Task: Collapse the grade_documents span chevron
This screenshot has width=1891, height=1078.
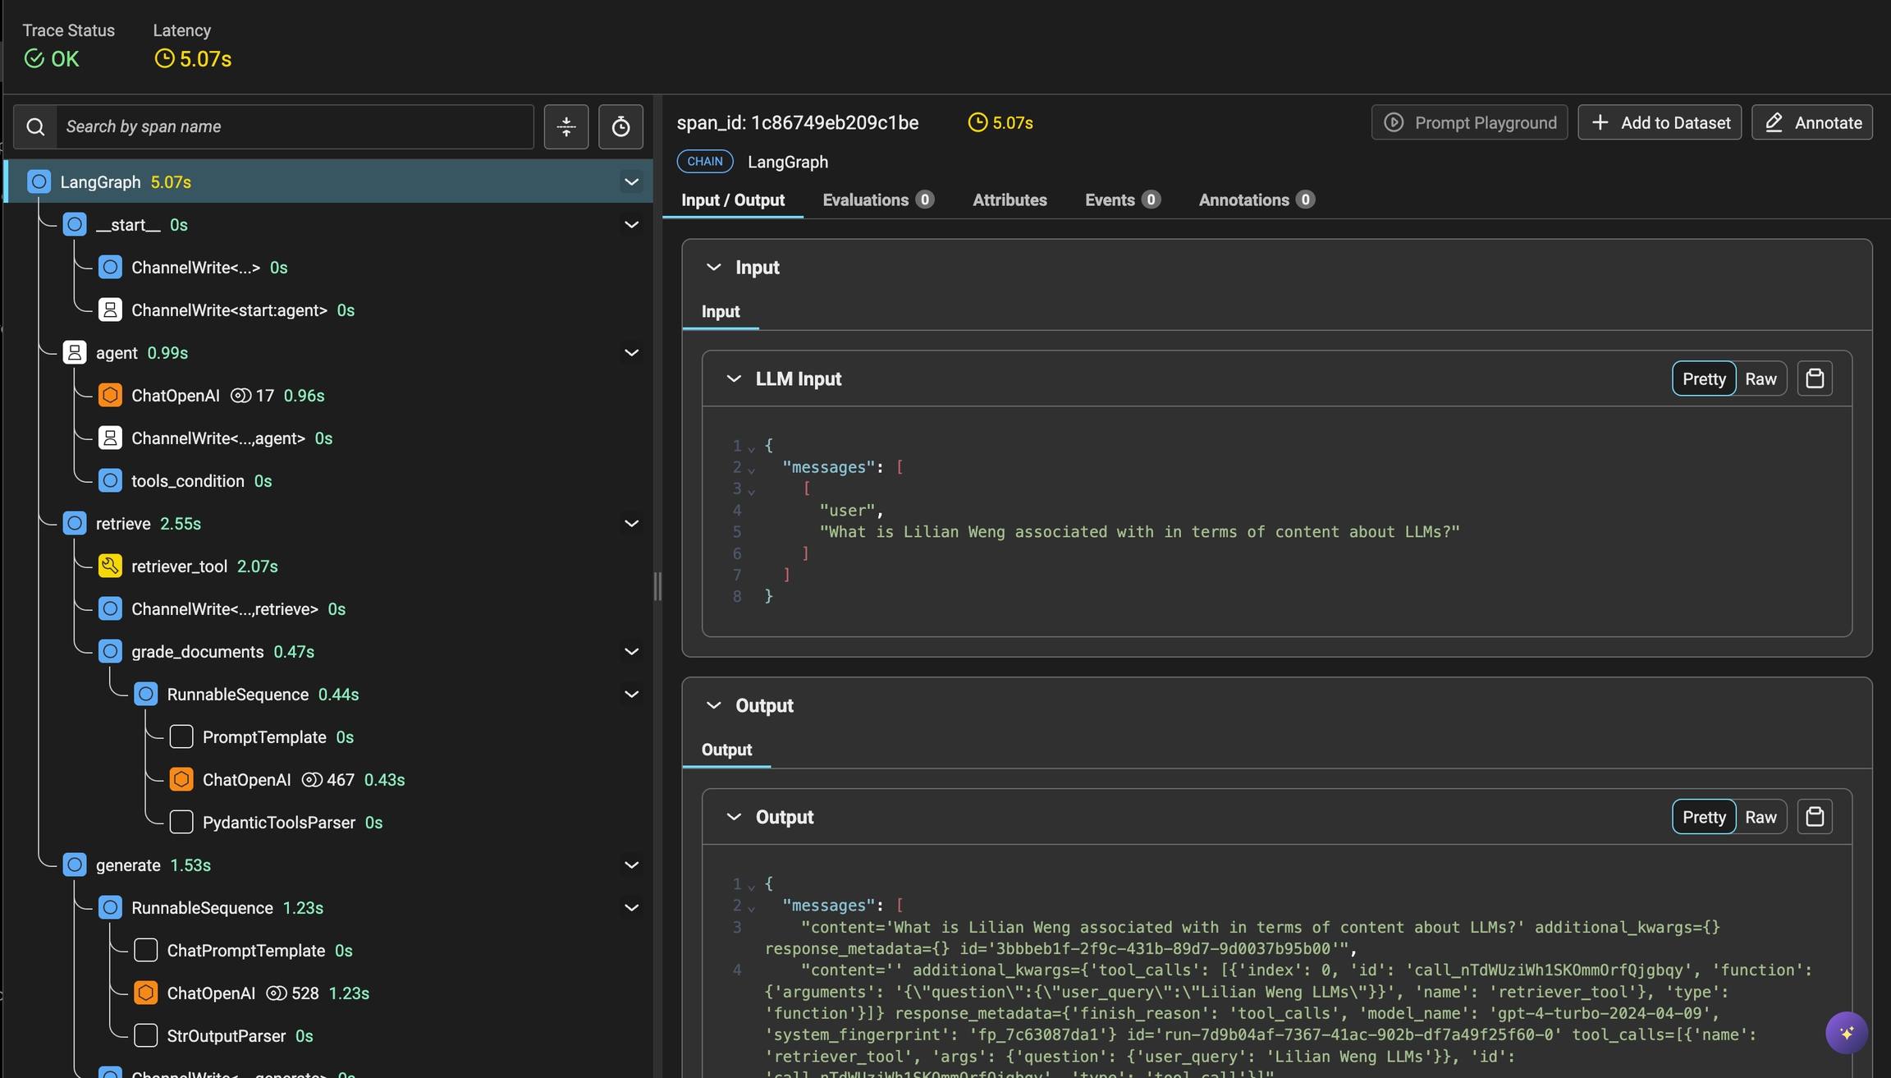Action: tap(631, 651)
